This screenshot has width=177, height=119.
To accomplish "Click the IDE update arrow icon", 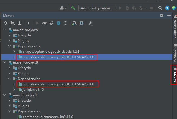I will click(167, 8).
